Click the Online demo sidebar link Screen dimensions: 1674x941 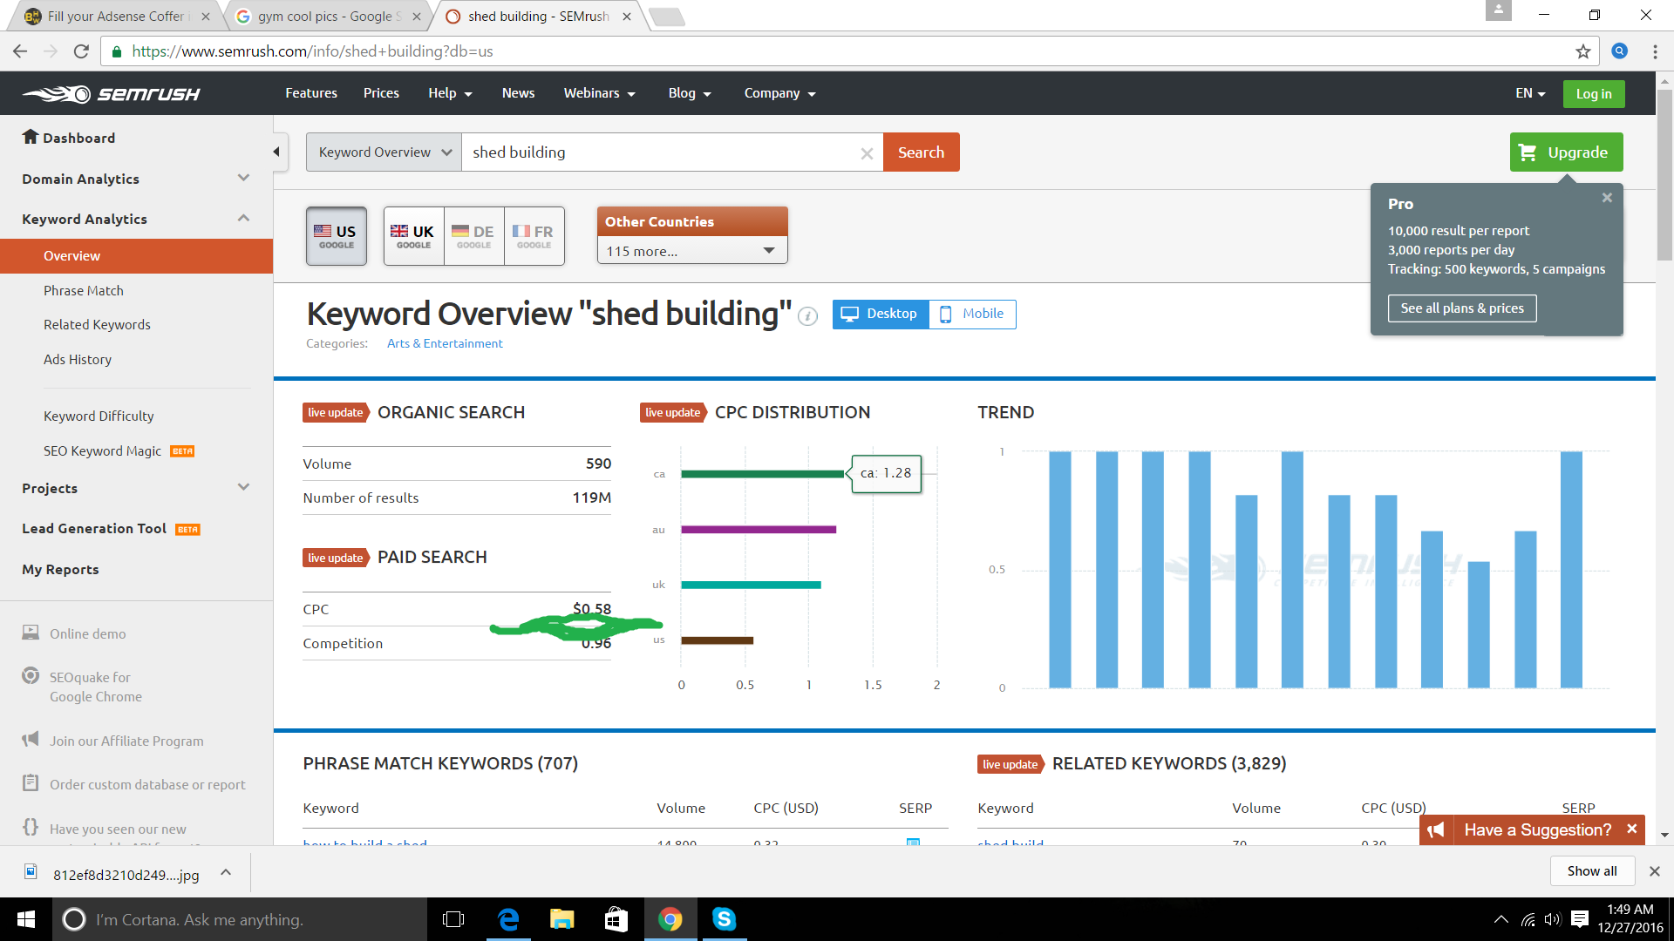(x=87, y=633)
